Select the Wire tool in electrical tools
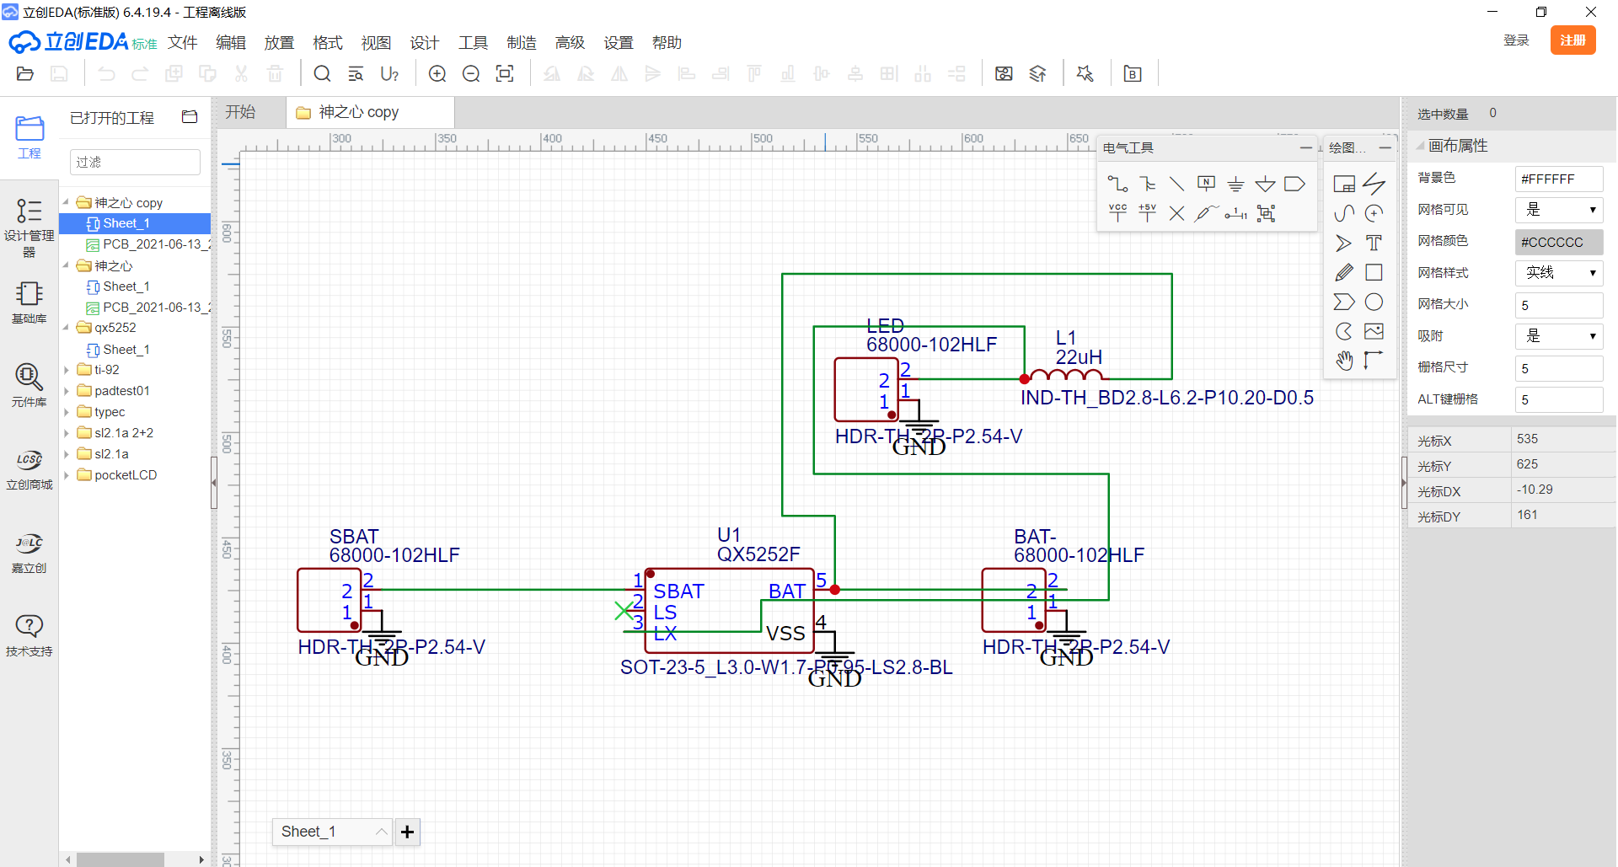The image size is (1618, 867). point(1117,184)
